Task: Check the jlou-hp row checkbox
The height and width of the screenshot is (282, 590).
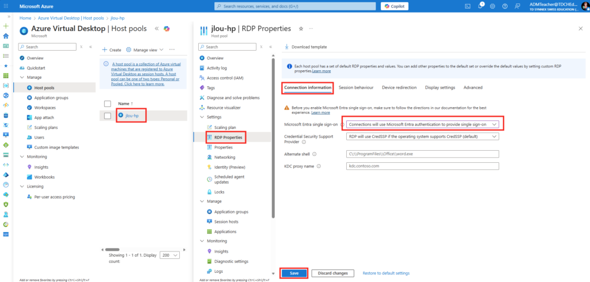Action: [x=107, y=116]
